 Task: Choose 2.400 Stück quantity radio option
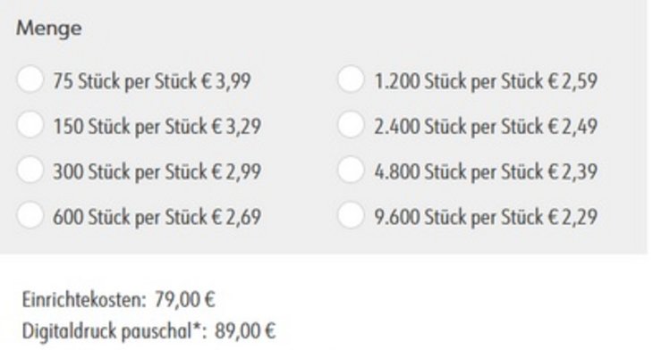click(x=351, y=125)
